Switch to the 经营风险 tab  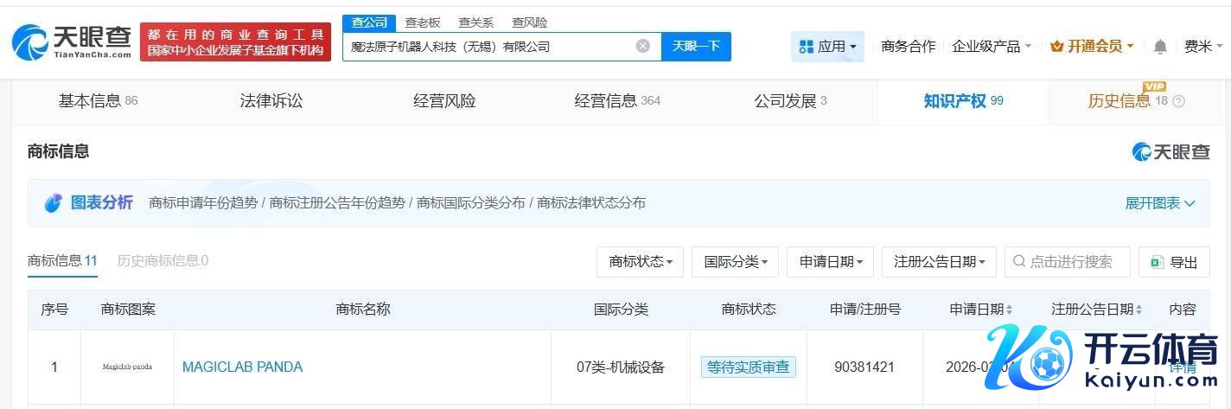pos(444,101)
